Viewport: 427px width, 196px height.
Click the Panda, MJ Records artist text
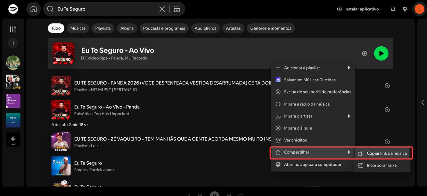[x=129, y=58]
